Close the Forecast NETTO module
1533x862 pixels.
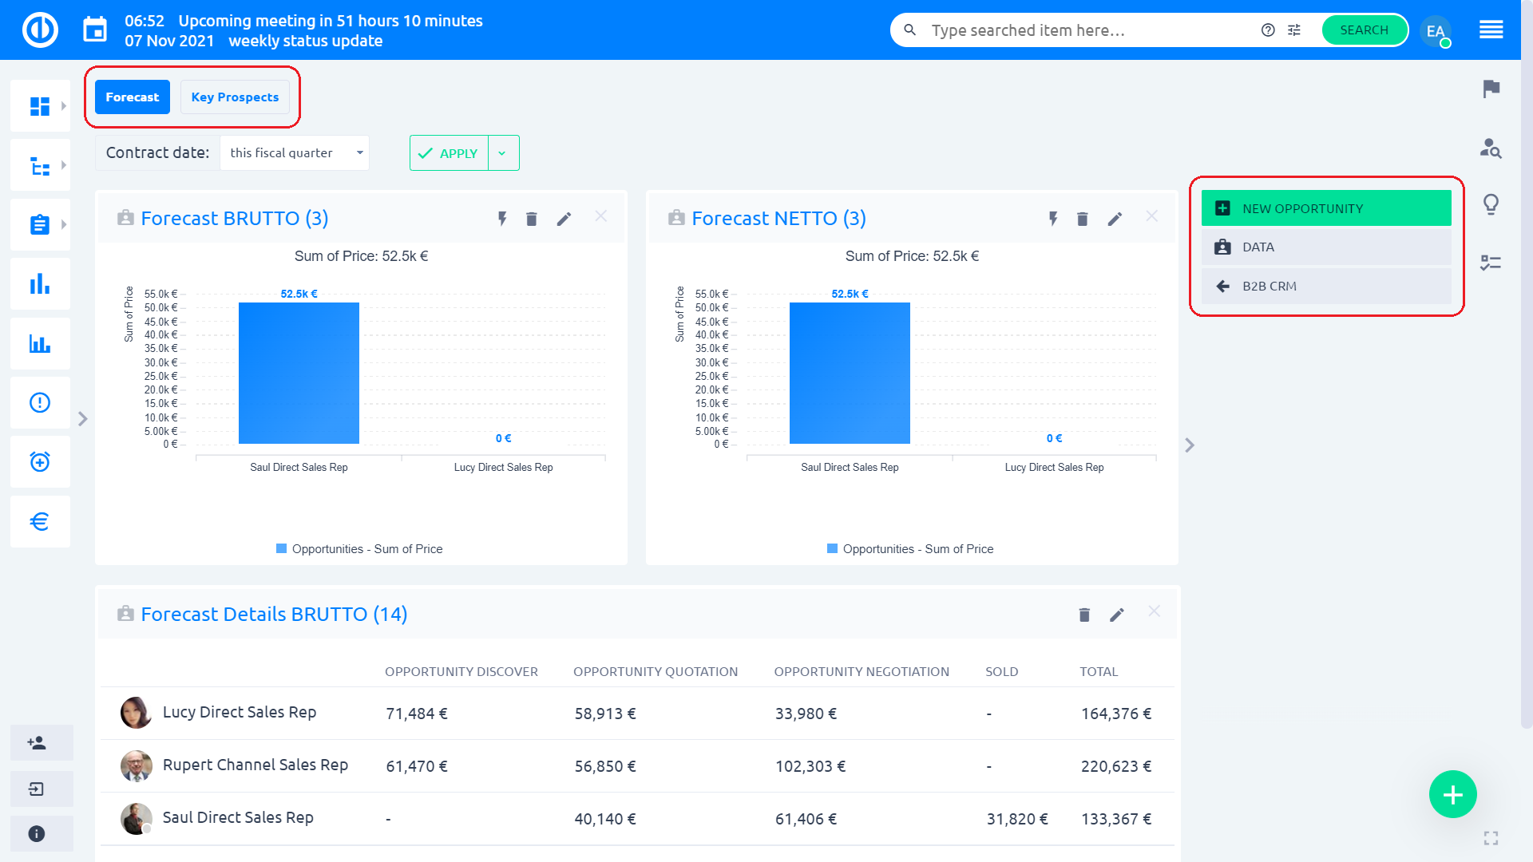point(1152,216)
